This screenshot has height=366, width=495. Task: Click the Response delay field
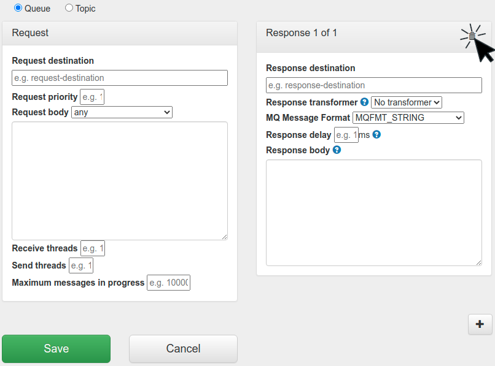[x=345, y=134]
